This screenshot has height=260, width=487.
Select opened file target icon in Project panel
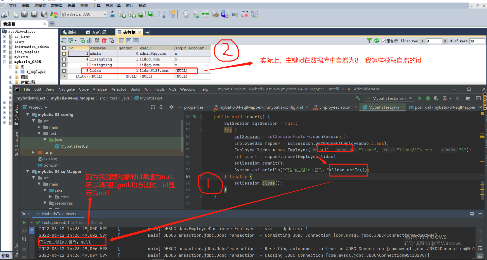[153, 107]
